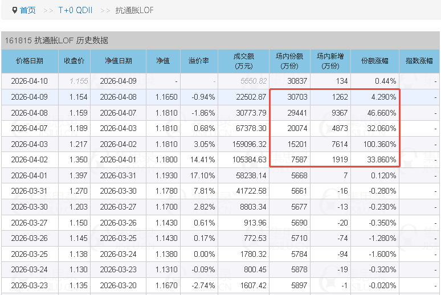Select the 2026-04-10 price date cell

point(30,81)
